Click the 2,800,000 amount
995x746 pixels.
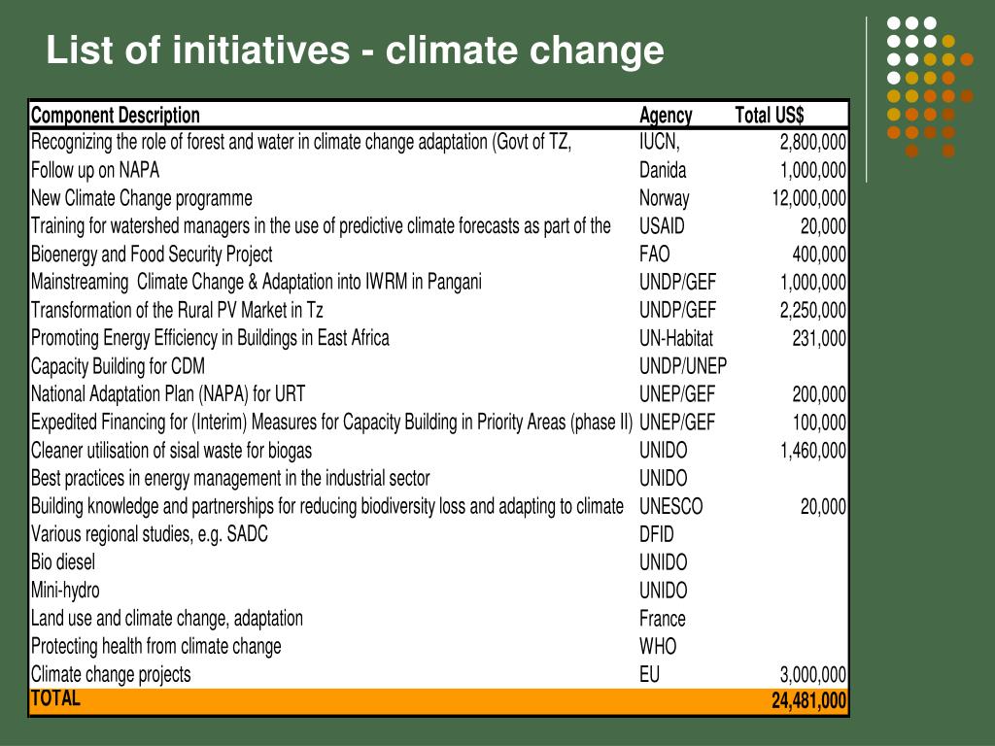tap(813, 142)
